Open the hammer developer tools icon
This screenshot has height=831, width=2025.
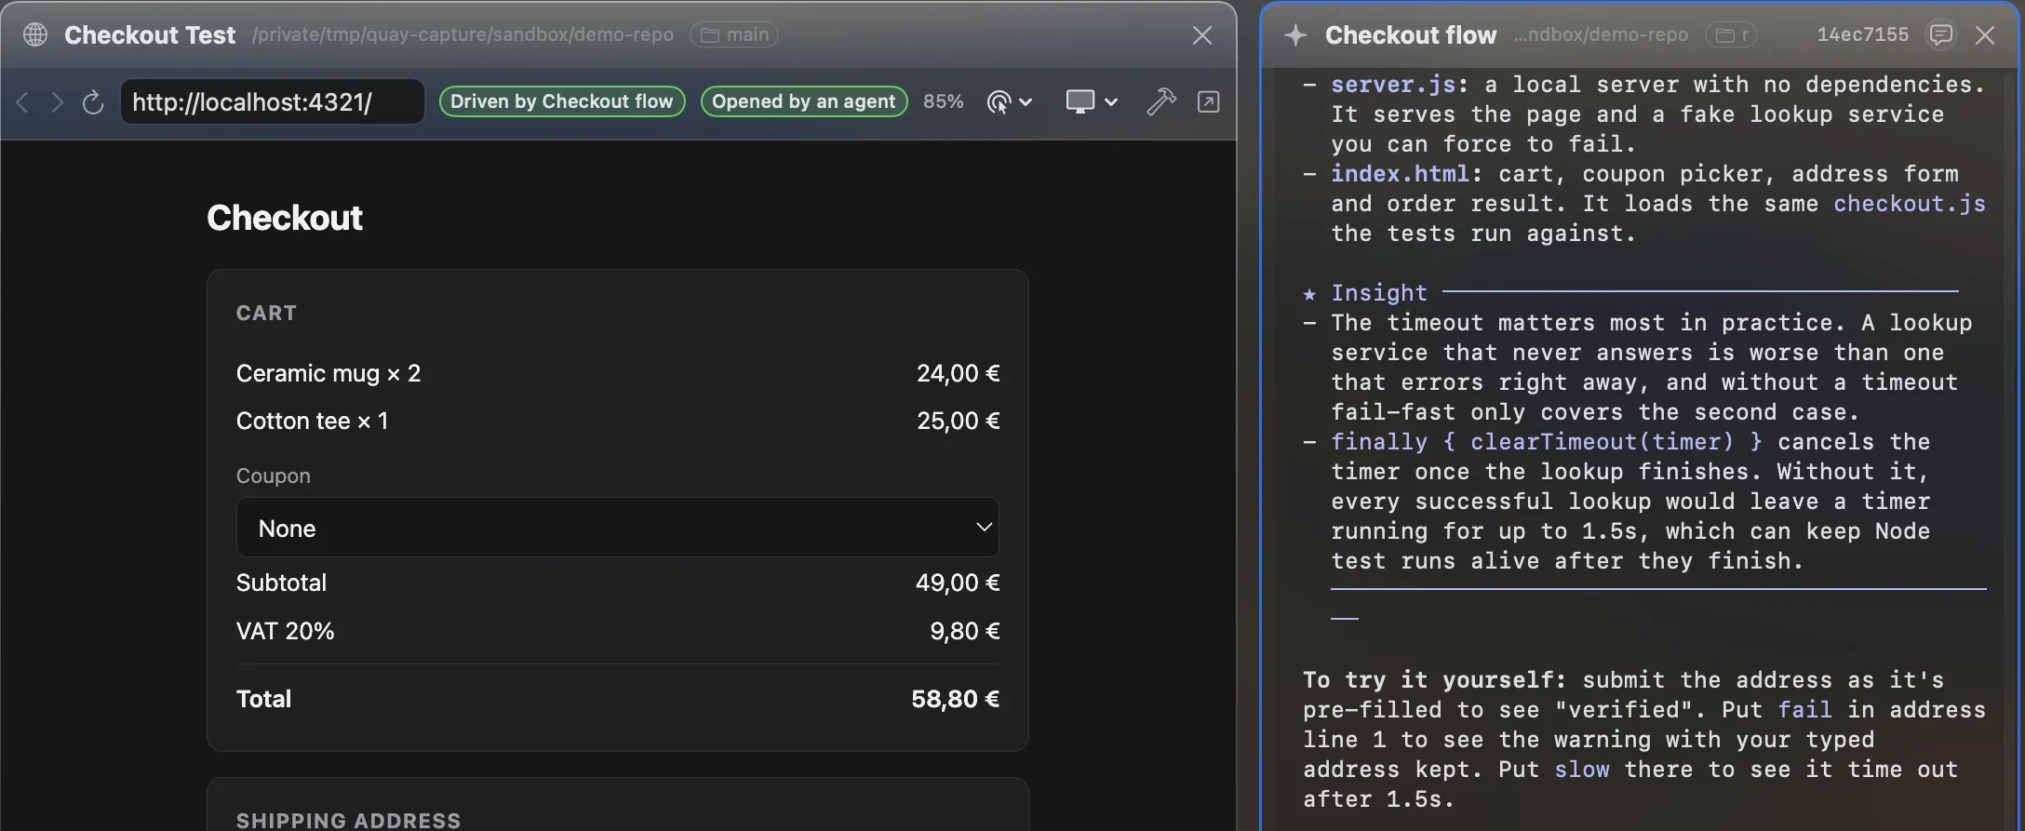[x=1160, y=101]
